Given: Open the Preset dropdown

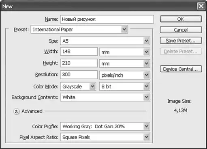Looking at the screenshot, I should (79, 29).
